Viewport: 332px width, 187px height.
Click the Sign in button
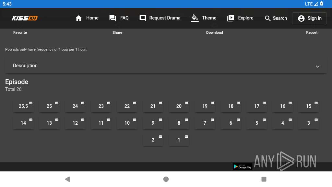pyautogui.click(x=309, y=18)
